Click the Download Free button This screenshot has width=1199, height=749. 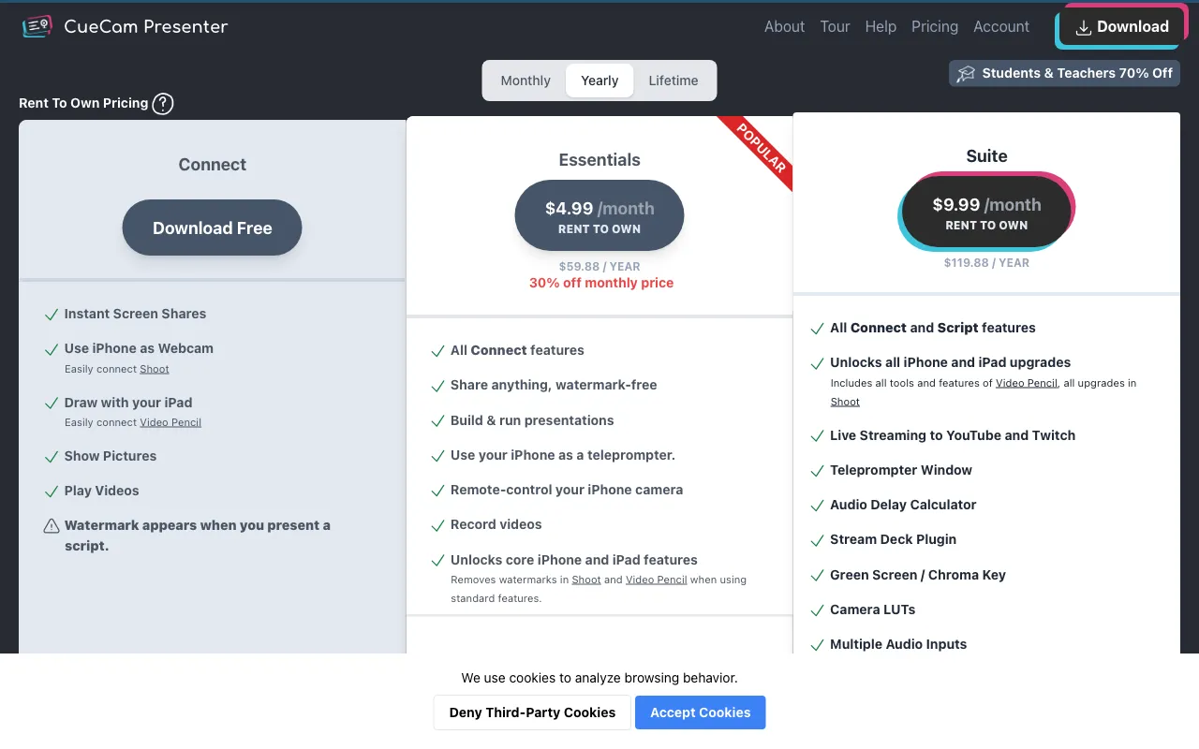pos(213,228)
